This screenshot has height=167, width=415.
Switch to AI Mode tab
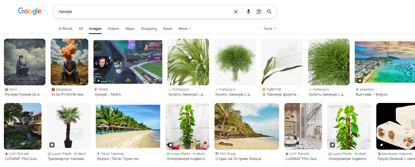click(x=65, y=29)
